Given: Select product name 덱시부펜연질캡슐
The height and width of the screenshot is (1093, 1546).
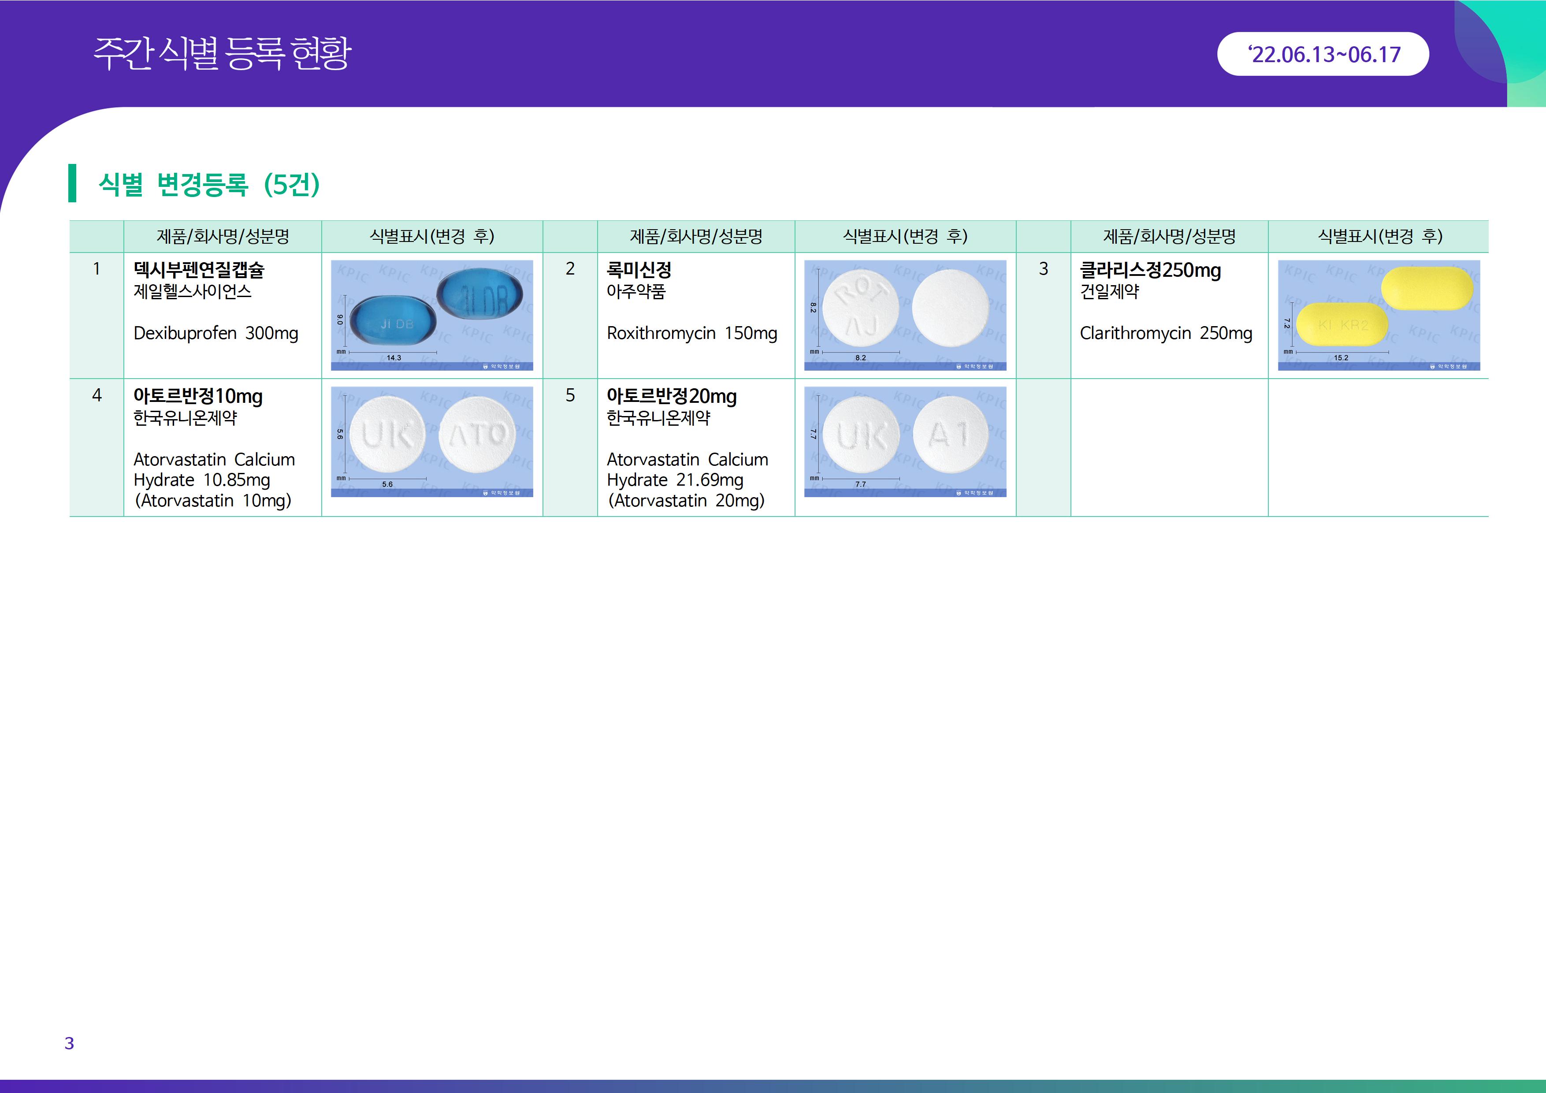Looking at the screenshot, I should [x=199, y=270].
